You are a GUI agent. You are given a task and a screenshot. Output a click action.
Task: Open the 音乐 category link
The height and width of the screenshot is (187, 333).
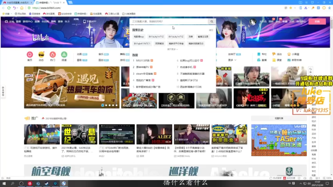pos(103,54)
